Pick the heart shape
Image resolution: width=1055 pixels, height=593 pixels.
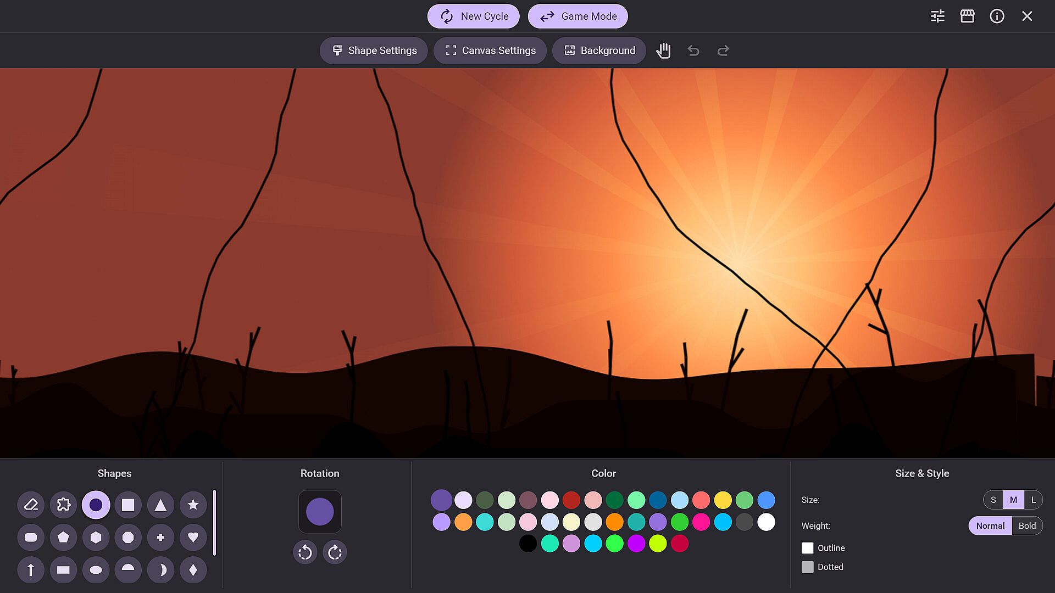point(193,537)
